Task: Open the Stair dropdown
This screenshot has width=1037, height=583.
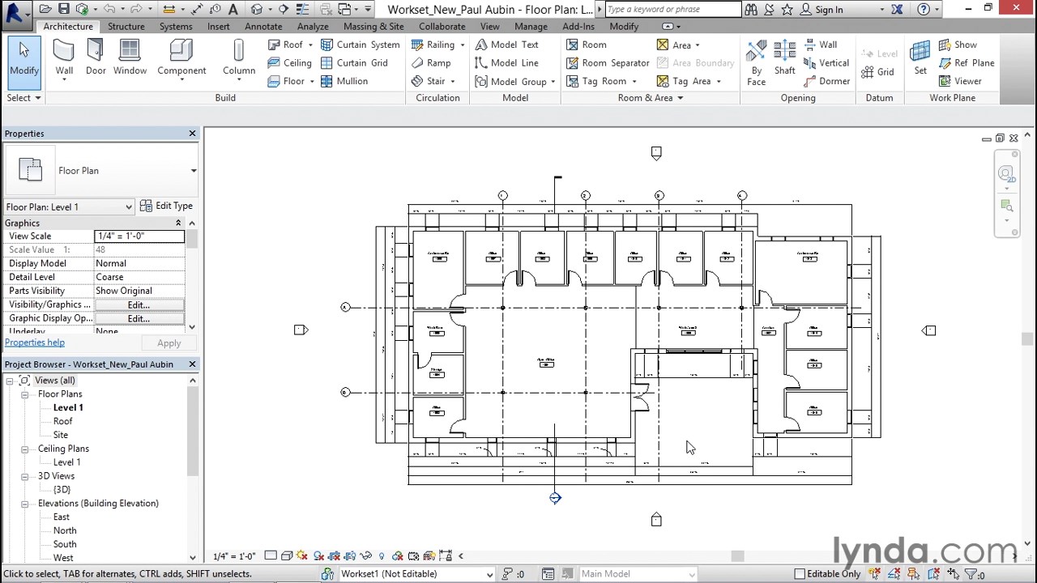Action: coord(453,81)
